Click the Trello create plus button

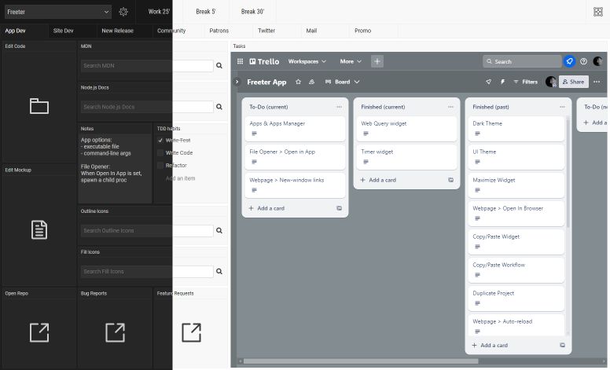(x=377, y=61)
